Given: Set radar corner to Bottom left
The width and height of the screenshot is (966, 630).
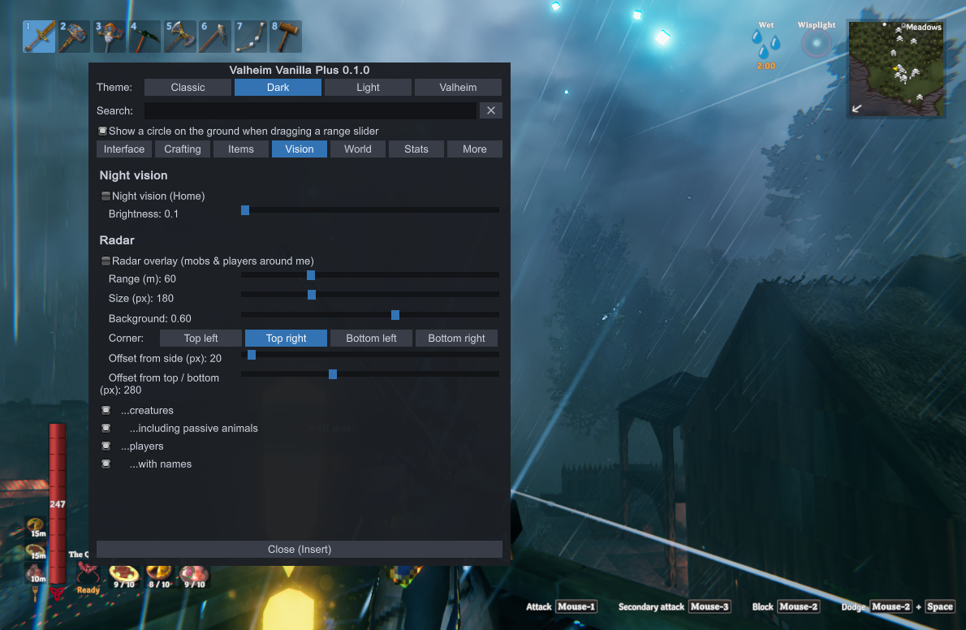Looking at the screenshot, I should (372, 338).
